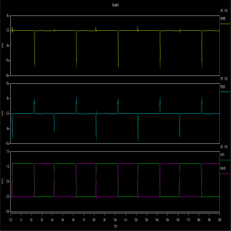Click the 18n tick on the time axis
Viewport: 231px width, 231px height.
199,220
